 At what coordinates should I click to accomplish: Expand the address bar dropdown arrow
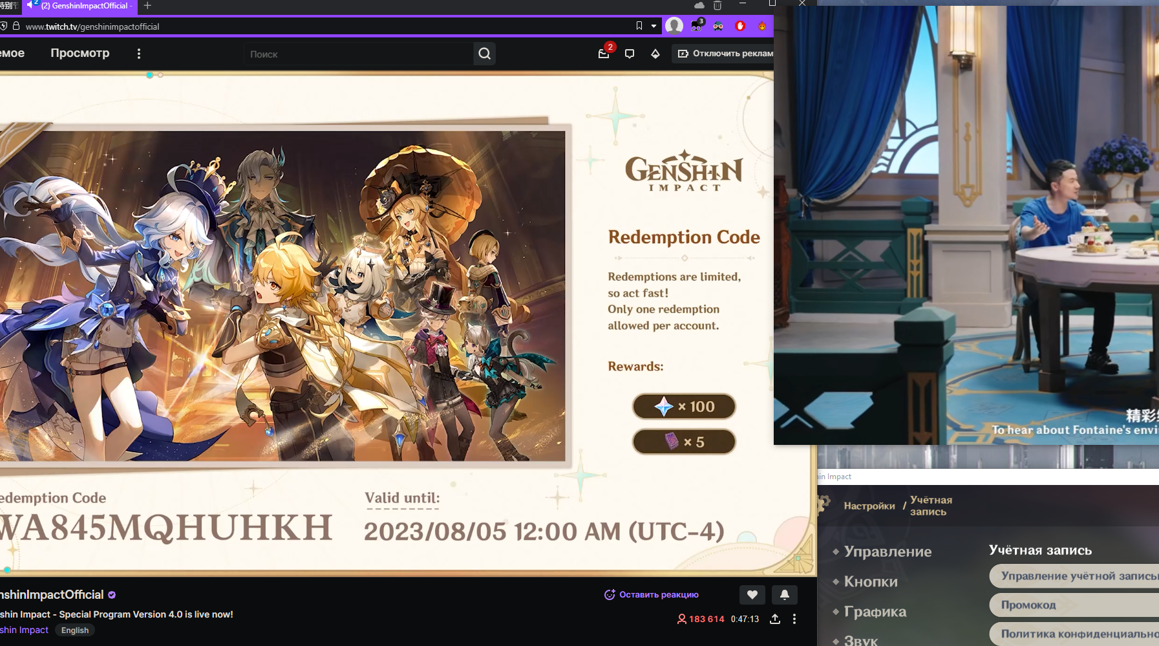[654, 26]
